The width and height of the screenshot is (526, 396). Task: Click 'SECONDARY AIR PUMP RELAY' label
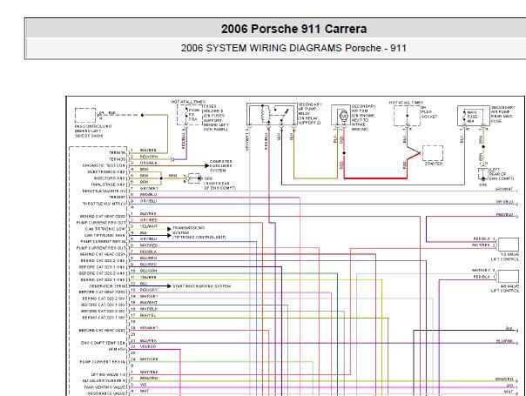(310, 114)
